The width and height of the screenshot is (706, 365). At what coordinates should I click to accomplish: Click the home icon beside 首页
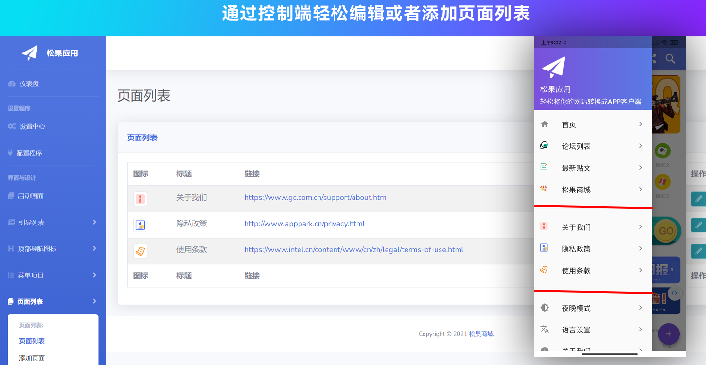click(x=545, y=124)
